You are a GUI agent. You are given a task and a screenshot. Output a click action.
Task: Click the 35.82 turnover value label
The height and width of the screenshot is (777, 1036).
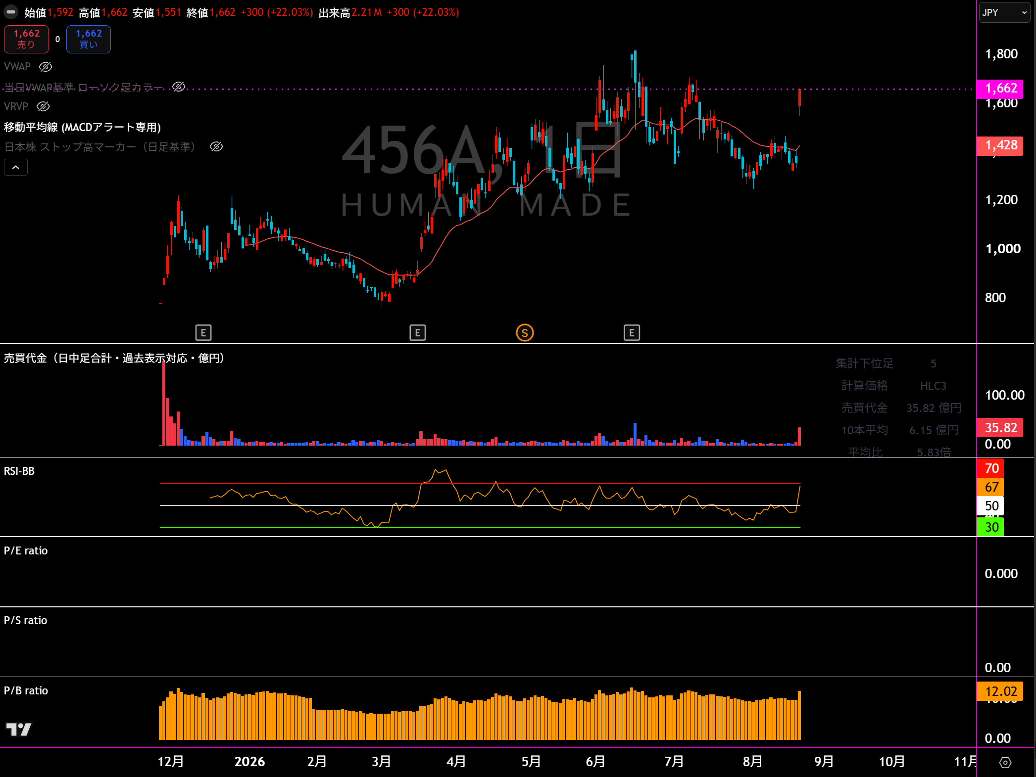(1000, 428)
